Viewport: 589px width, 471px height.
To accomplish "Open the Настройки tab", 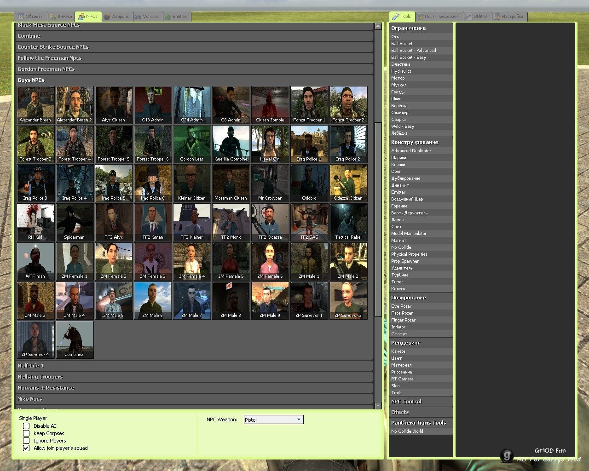I will (x=509, y=17).
